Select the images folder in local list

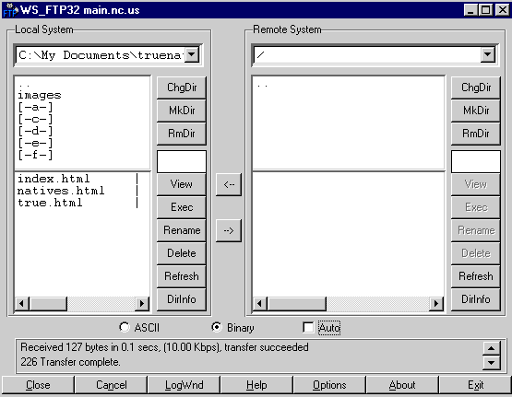(39, 95)
